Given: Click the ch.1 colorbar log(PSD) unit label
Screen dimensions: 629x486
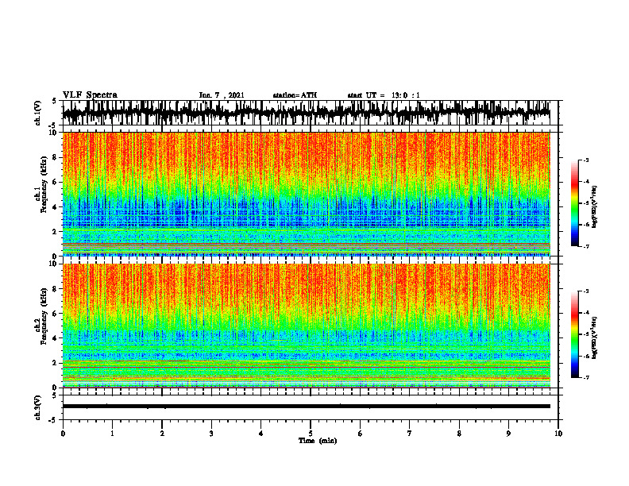Looking at the screenshot, I should tap(595, 206).
